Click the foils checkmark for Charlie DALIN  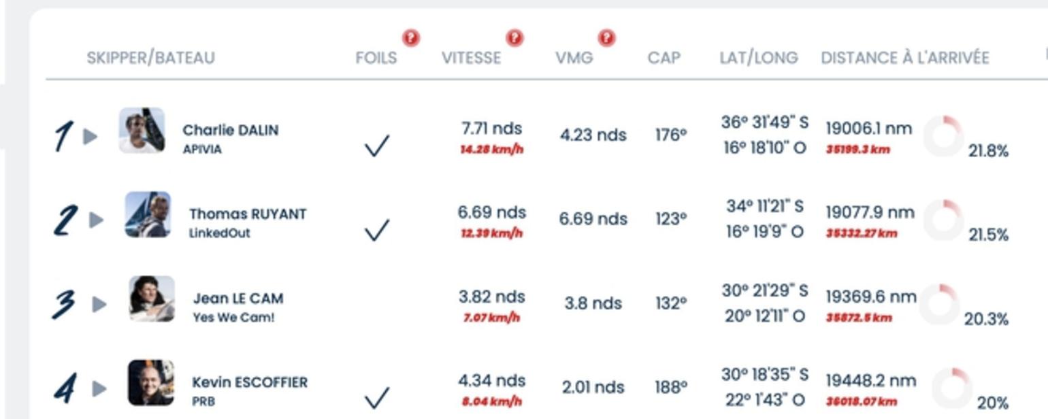click(377, 146)
